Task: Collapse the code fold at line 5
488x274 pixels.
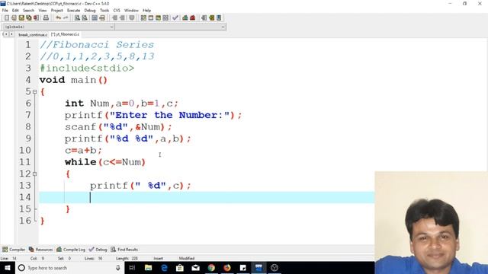Action: point(34,92)
